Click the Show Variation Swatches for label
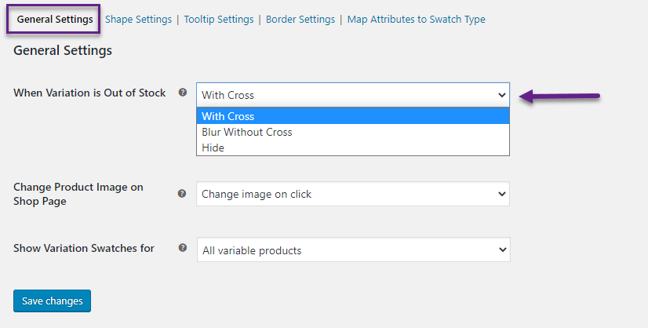 click(x=83, y=248)
